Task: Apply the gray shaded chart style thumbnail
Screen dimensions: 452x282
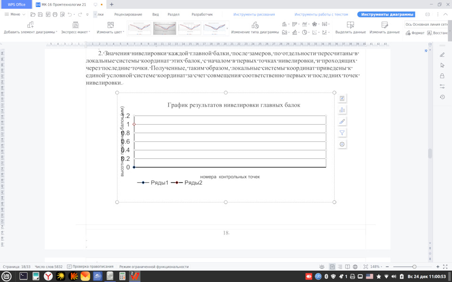Action: 164,28
